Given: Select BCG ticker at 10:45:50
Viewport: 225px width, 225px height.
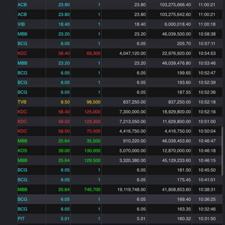Looking at the screenshot, I should 22,170.
